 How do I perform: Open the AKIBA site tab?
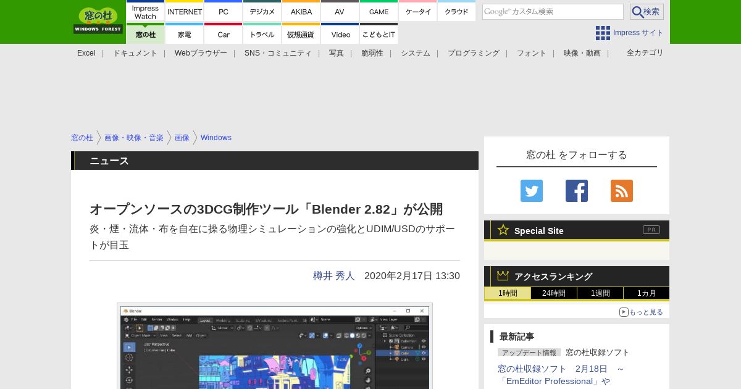[x=301, y=12]
